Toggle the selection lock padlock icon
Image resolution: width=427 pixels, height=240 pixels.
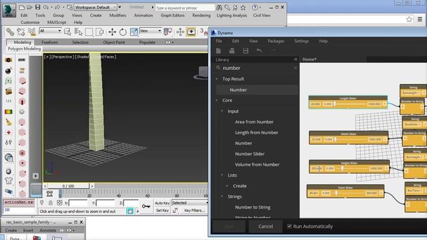51,203
